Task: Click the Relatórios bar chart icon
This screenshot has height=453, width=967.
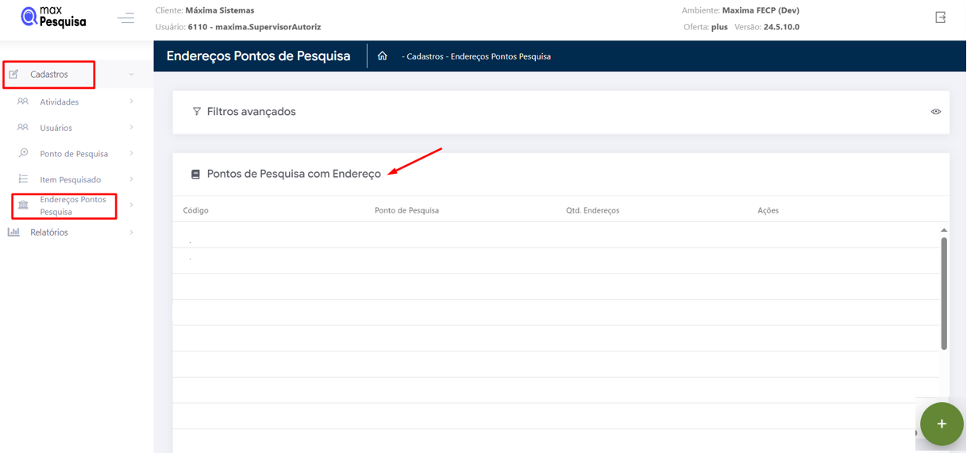Action: point(13,232)
